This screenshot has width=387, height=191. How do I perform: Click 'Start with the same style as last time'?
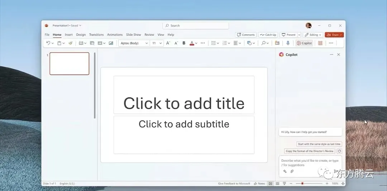pos(319,144)
